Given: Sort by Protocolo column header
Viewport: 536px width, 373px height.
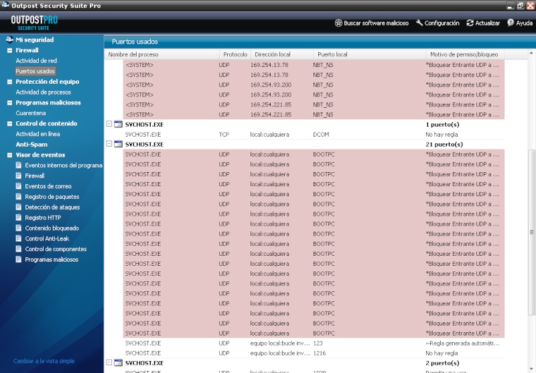Looking at the screenshot, I should tap(235, 54).
